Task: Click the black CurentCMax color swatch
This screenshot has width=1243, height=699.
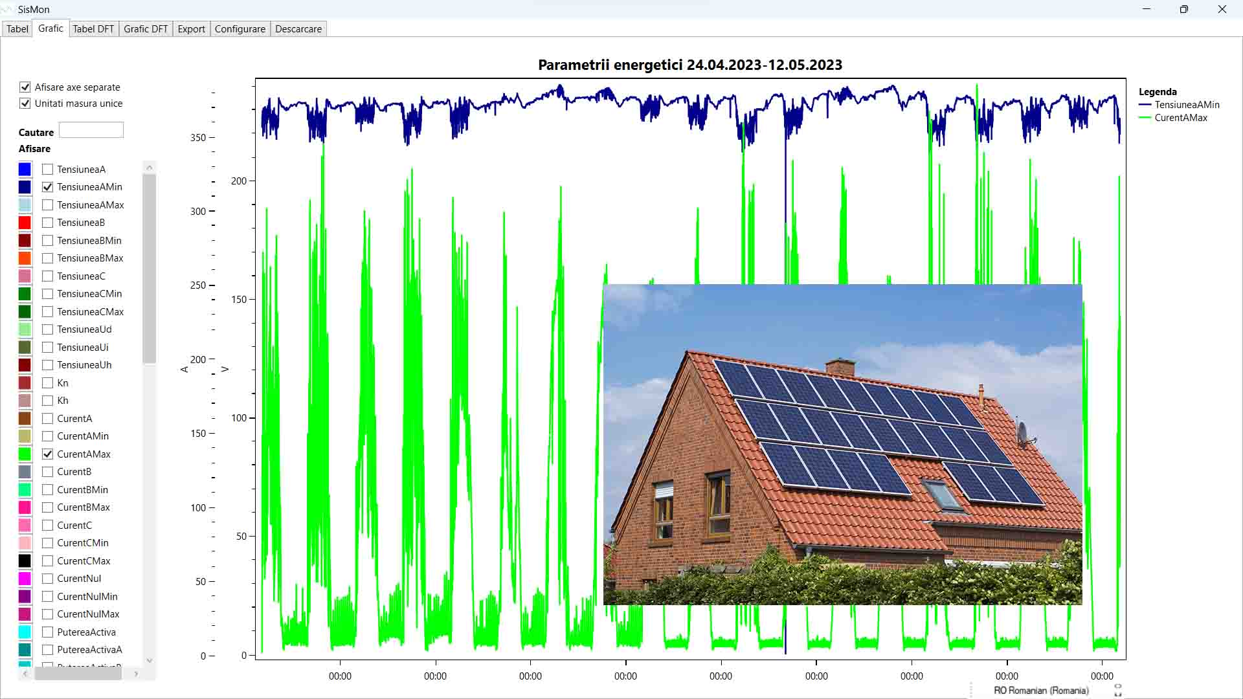Action: (25, 561)
